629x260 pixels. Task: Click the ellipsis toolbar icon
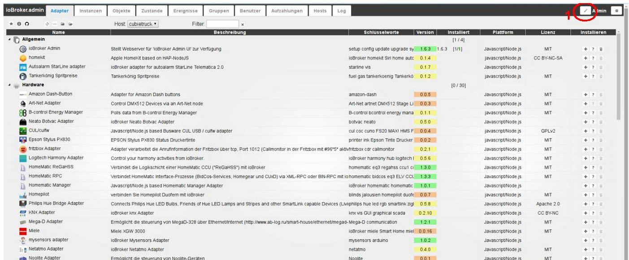point(55,24)
